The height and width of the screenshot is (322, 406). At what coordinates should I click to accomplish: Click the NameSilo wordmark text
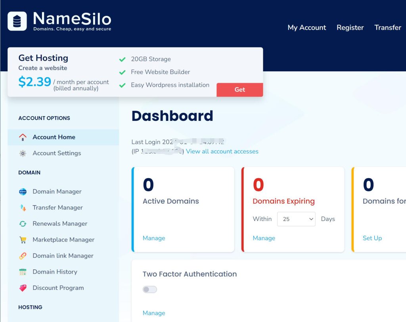[x=72, y=19]
